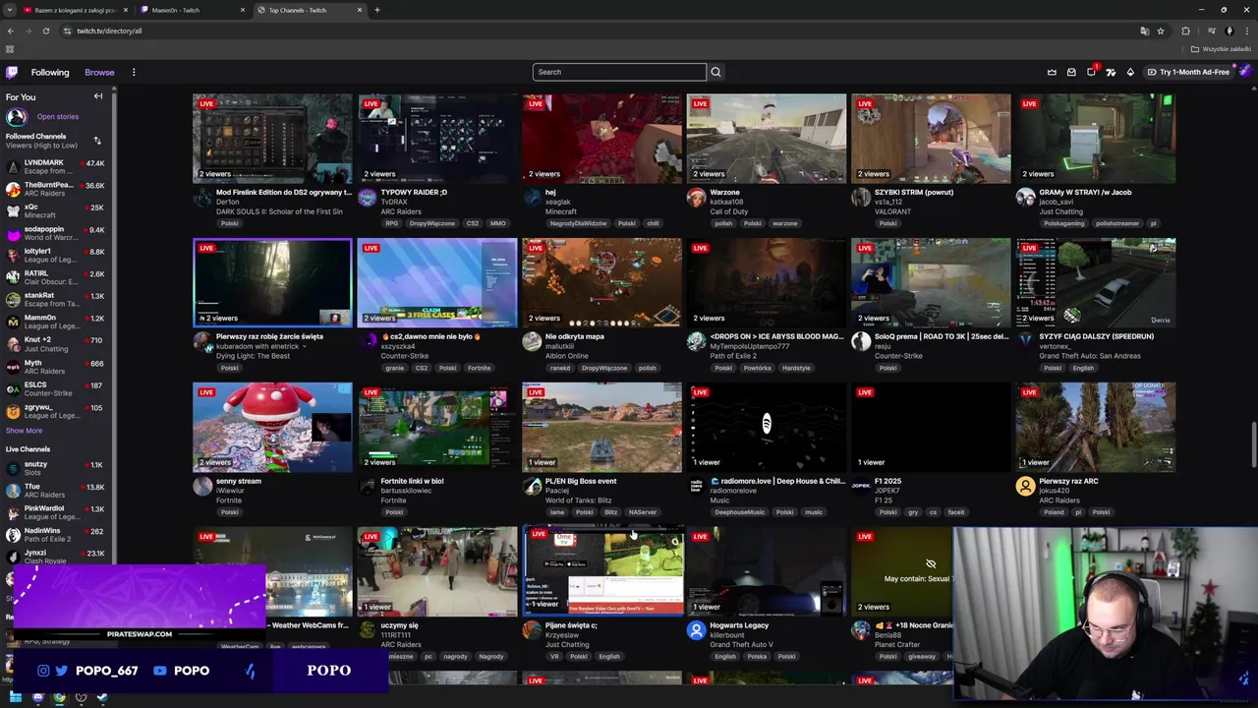Open ESLCS Counter-Strike channel in sidebar
This screenshot has height=708, width=1258.
(55, 388)
